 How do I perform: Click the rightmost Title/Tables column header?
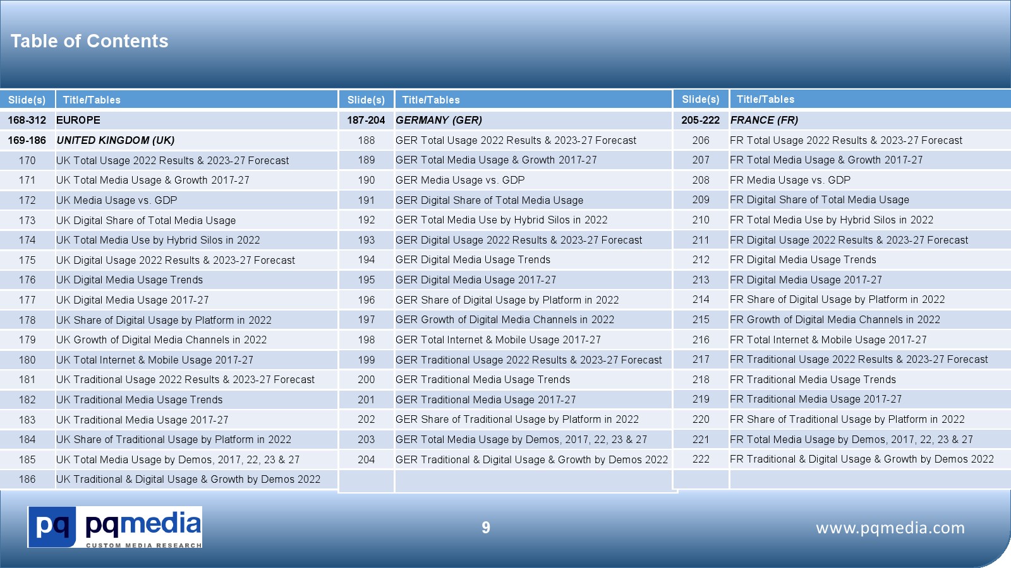765,99
